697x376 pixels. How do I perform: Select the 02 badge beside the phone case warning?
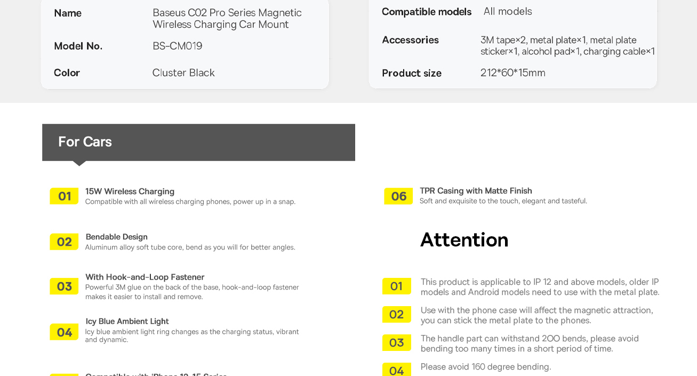point(396,315)
